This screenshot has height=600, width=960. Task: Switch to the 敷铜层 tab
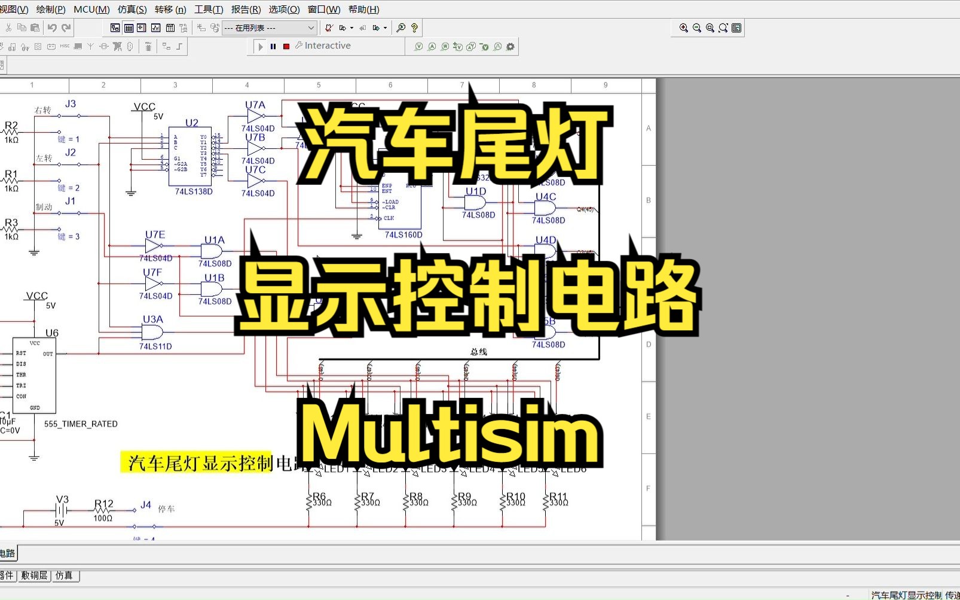34,575
